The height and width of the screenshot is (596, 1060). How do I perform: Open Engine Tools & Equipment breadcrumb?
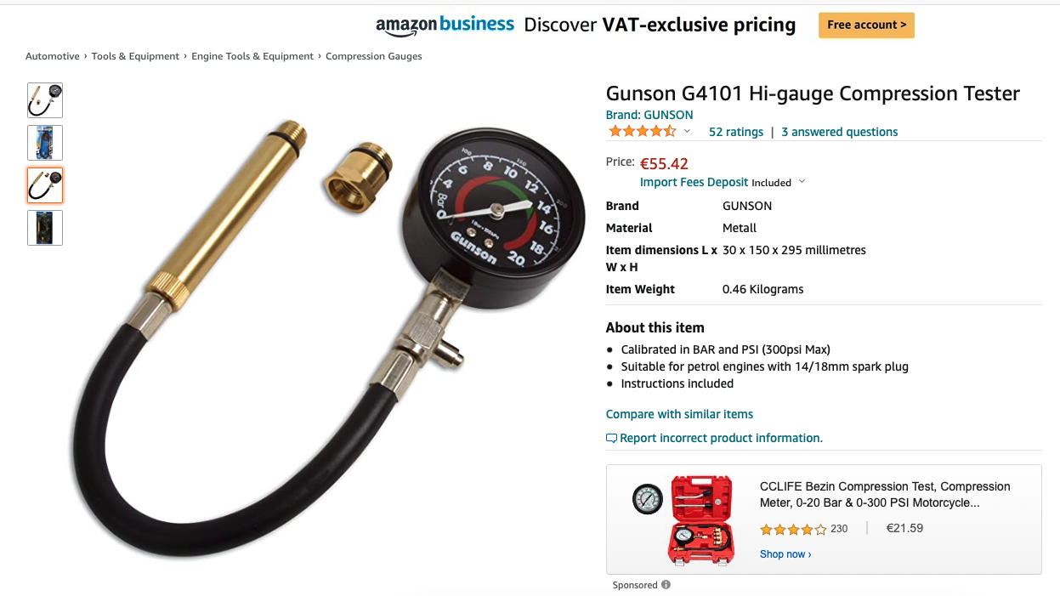(x=252, y=56)
